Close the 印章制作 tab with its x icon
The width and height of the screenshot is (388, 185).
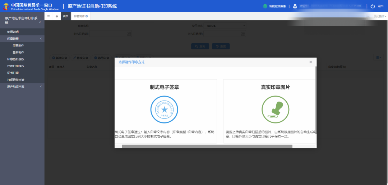(87, 16)
